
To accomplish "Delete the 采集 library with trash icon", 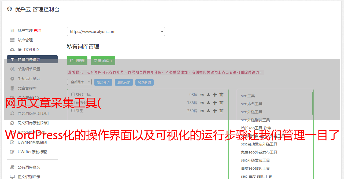I will coord(221,111).
